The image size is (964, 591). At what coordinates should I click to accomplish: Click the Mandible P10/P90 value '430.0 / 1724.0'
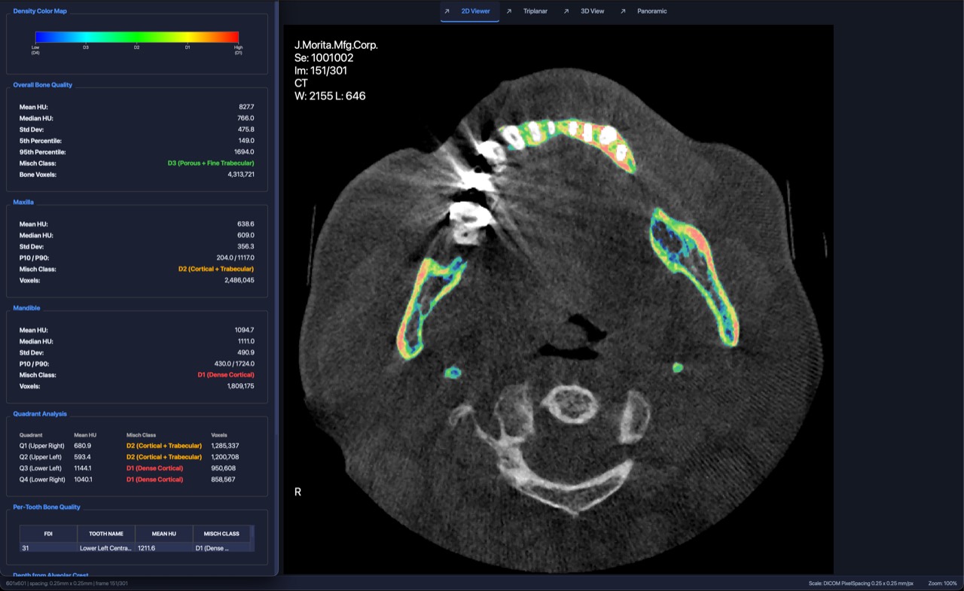tap(234, 364)
